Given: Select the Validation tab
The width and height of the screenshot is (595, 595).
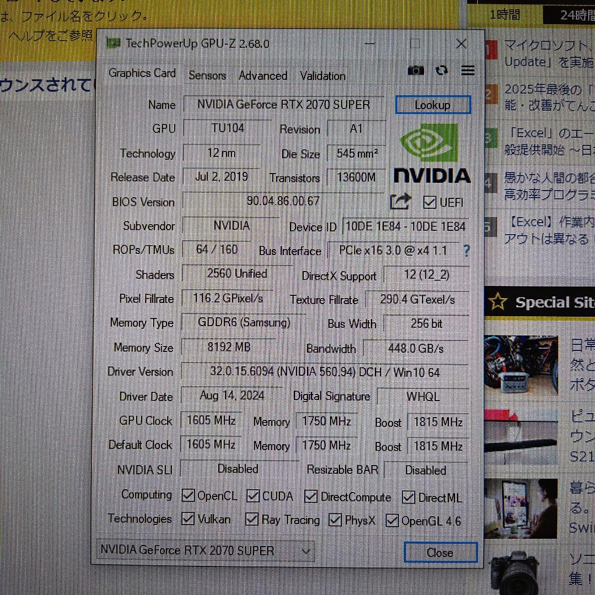Looking at the screenshot, I should tap(322, 75).
